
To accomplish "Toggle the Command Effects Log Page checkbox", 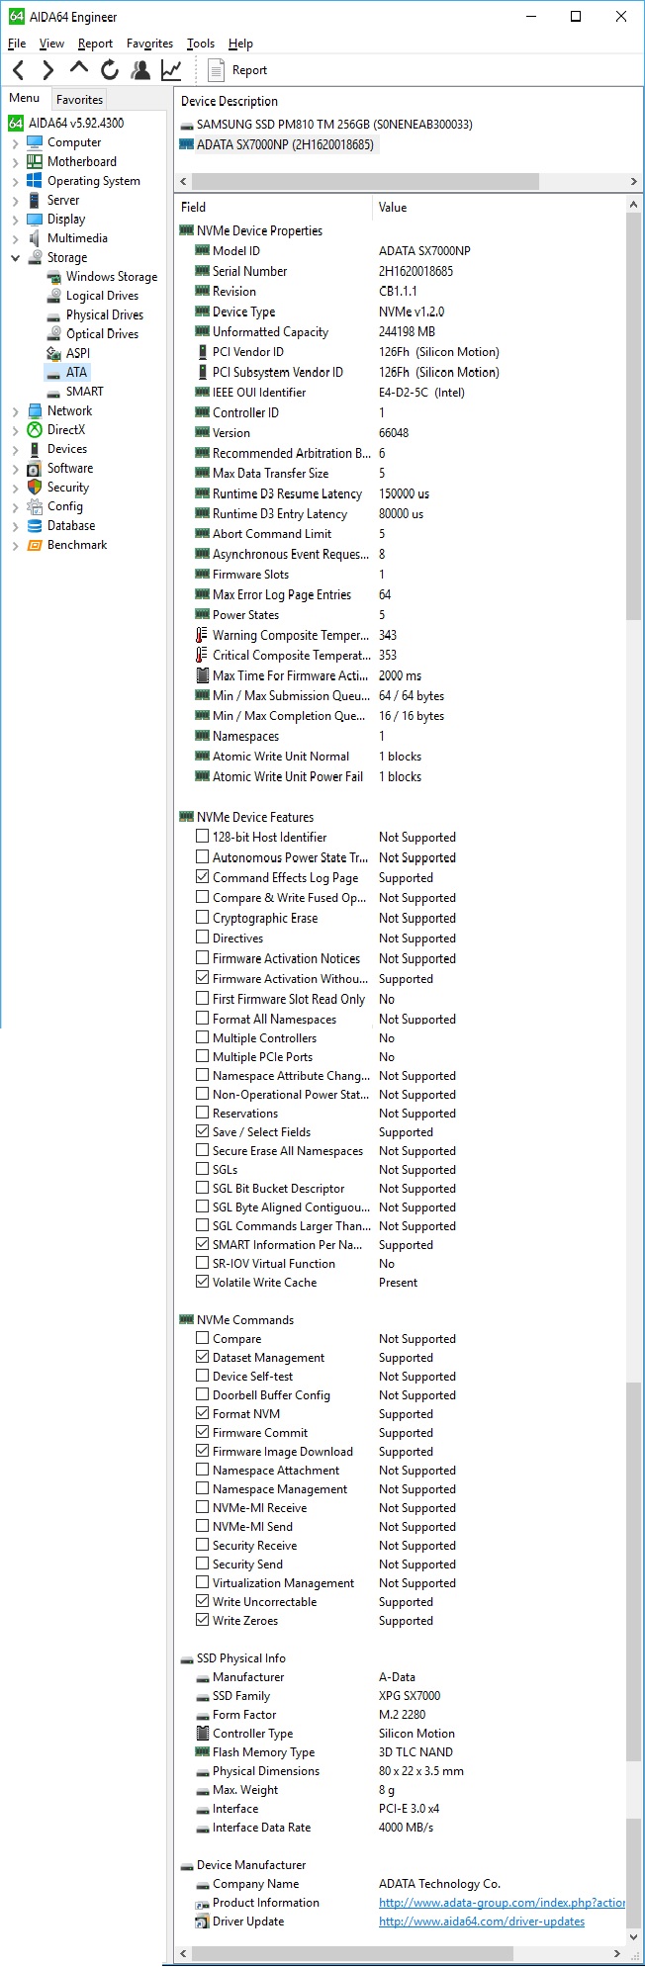I will (203, 877).
